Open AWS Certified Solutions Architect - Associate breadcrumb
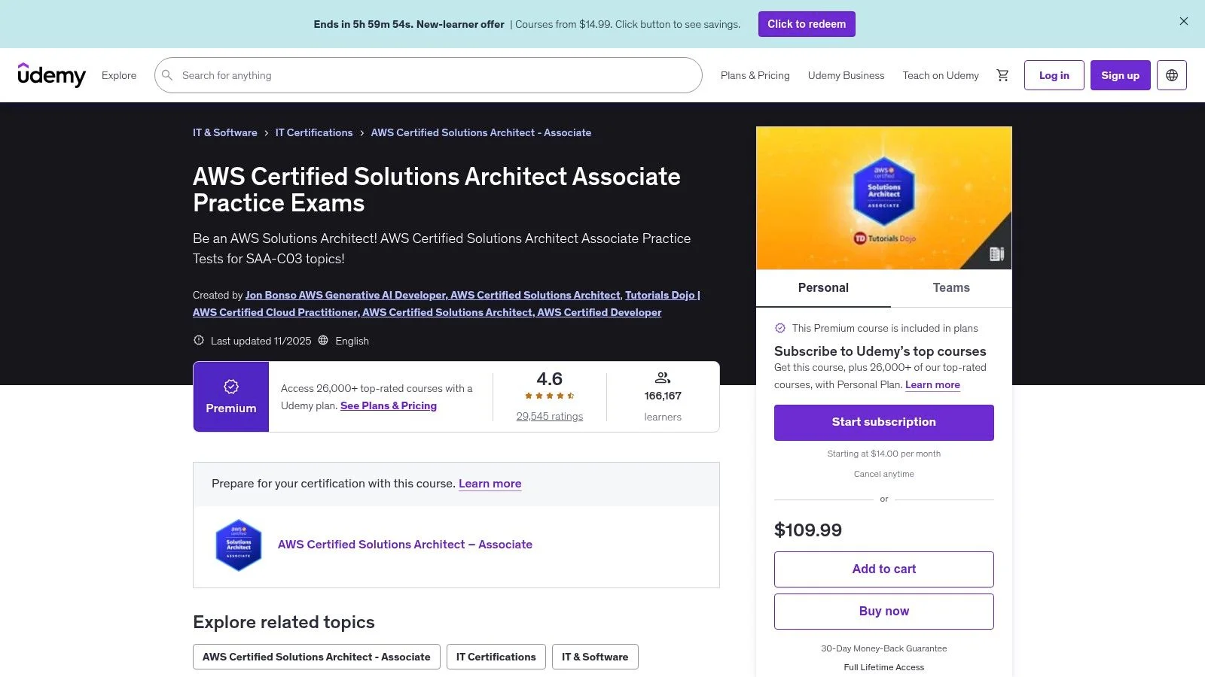This screenshot has width=1205, height=677. (x=481, y=132)
